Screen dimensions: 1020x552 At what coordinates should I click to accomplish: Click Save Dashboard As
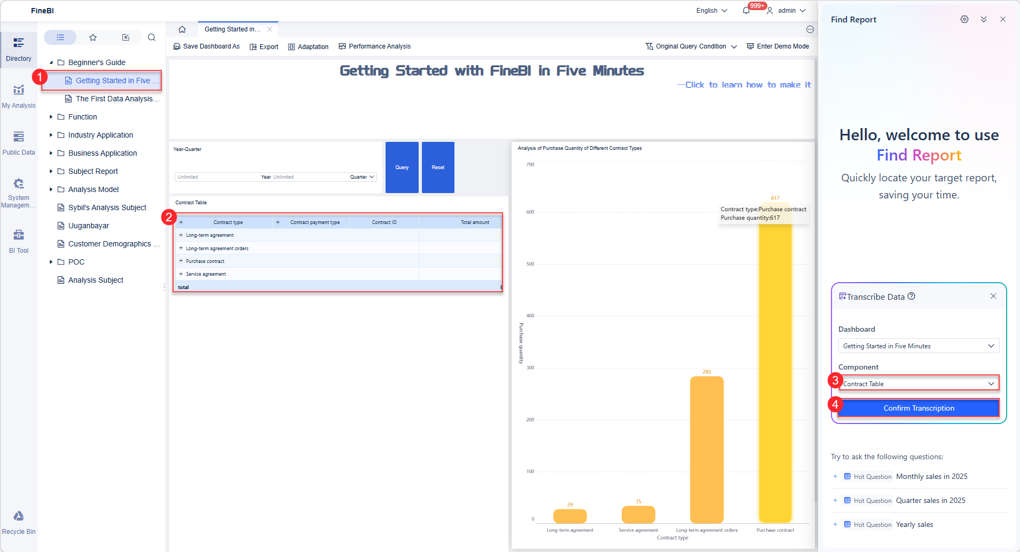[207, 46]
